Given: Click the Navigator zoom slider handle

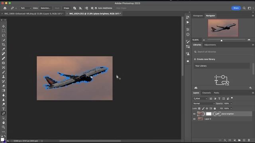Looking at the screenshot, I should (222, 40).
